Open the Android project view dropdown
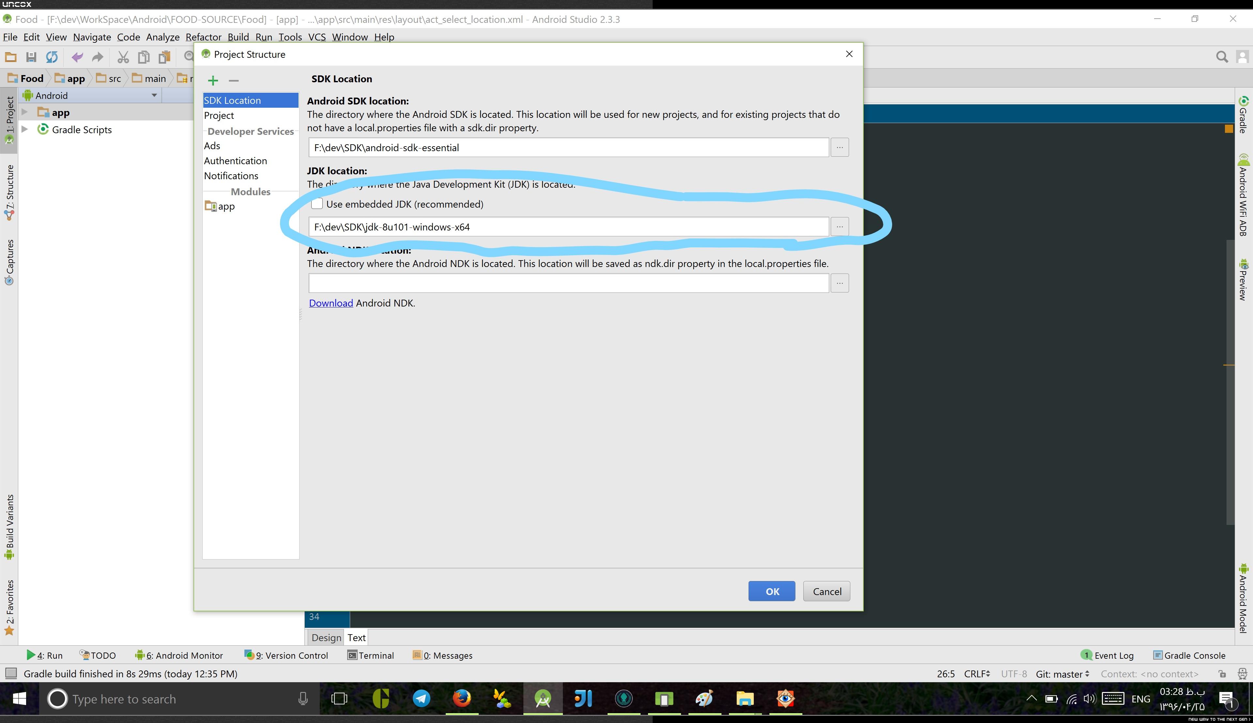The height and width of the screenshot is (723, 1253). click(x=154, y=95)
